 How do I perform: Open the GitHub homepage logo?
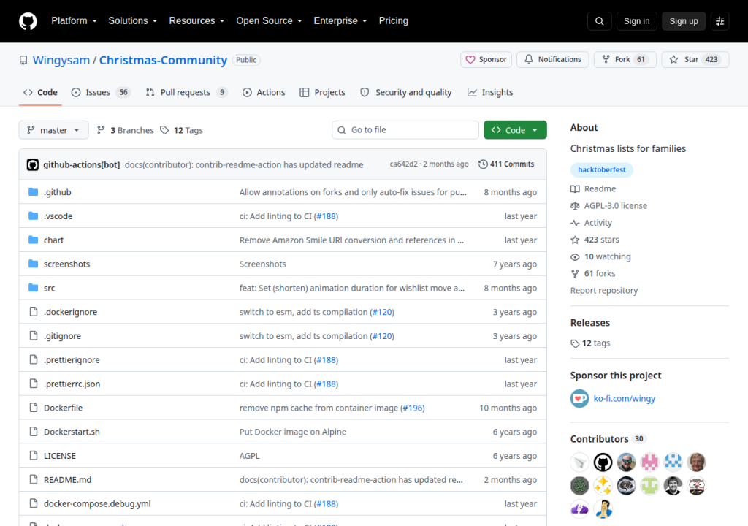[x=28, y=21]
